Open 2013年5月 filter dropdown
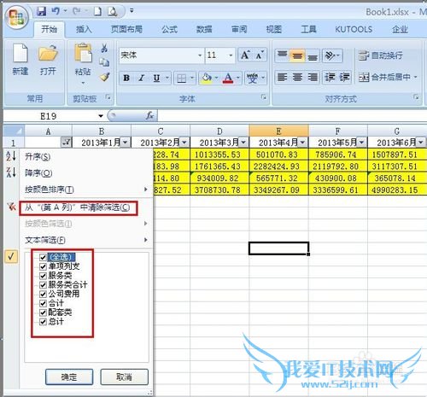 [361, 142]
